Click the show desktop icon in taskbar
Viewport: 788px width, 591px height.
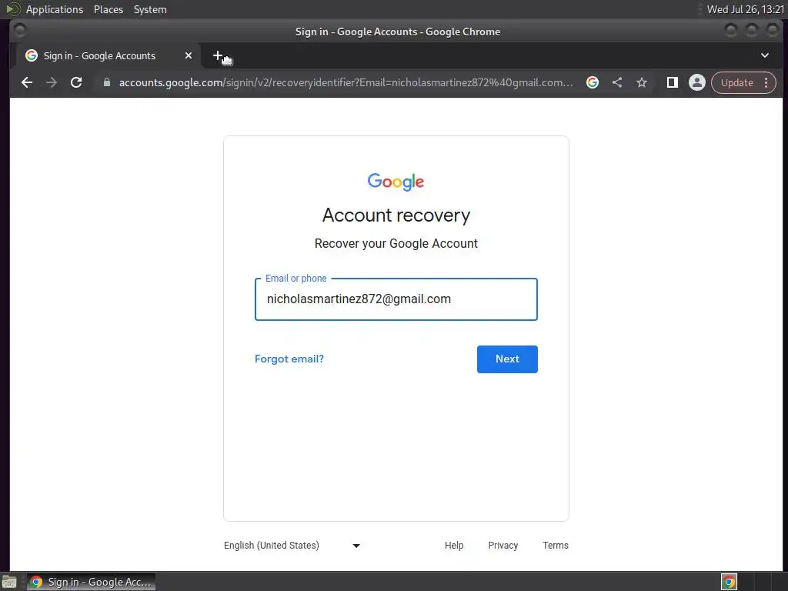(9, 582)
